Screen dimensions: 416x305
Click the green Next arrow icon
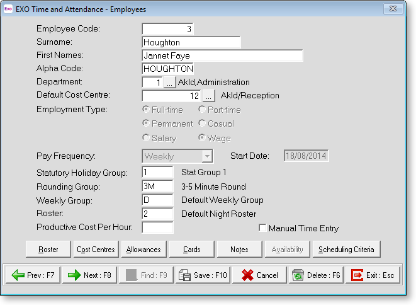[74, 275]
